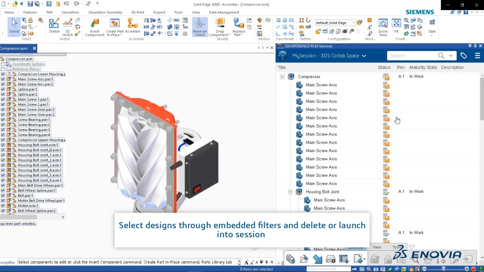
Task: Sort by the Maturity State column header
Action: tap(423, 67)
